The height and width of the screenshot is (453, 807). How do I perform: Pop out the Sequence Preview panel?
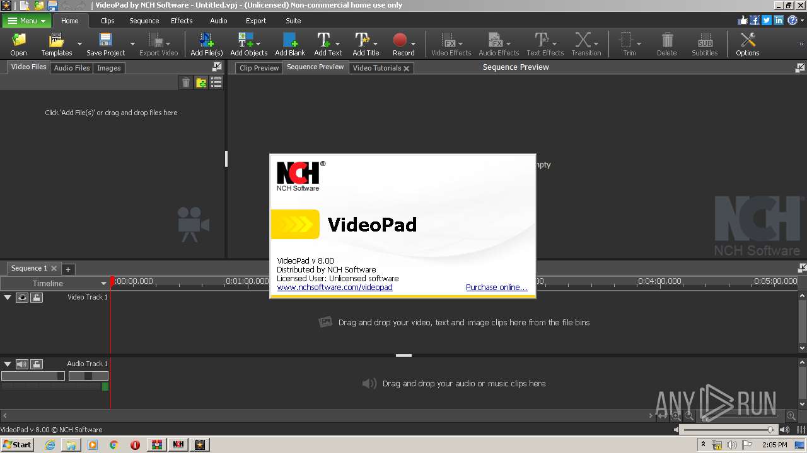(x=800, y=67)
